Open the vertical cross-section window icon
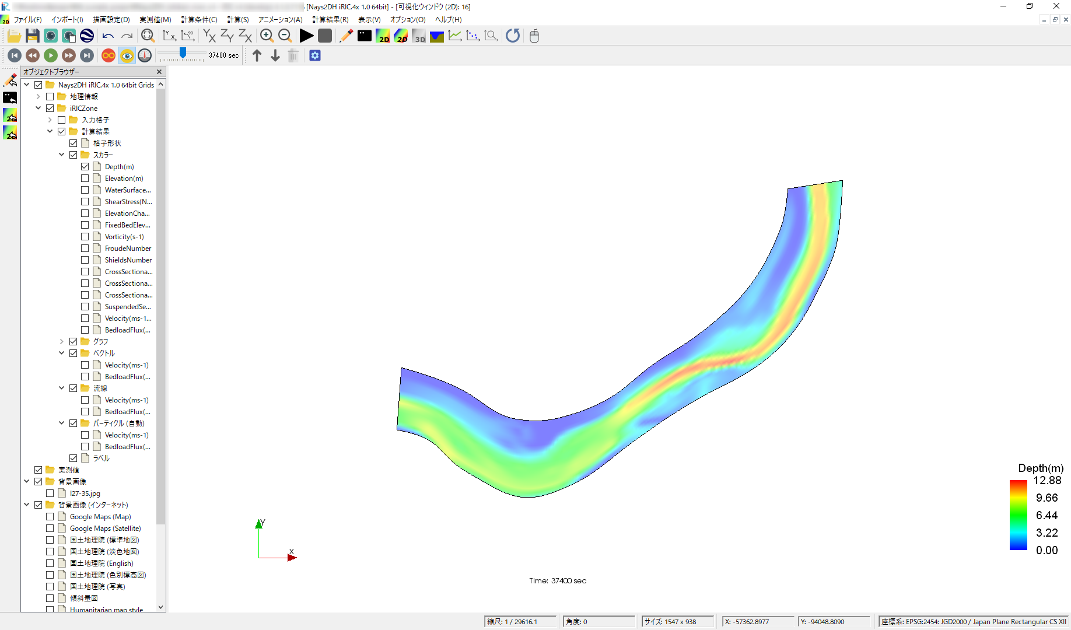Screen dimensions: 1071x630 coord(437,36)
